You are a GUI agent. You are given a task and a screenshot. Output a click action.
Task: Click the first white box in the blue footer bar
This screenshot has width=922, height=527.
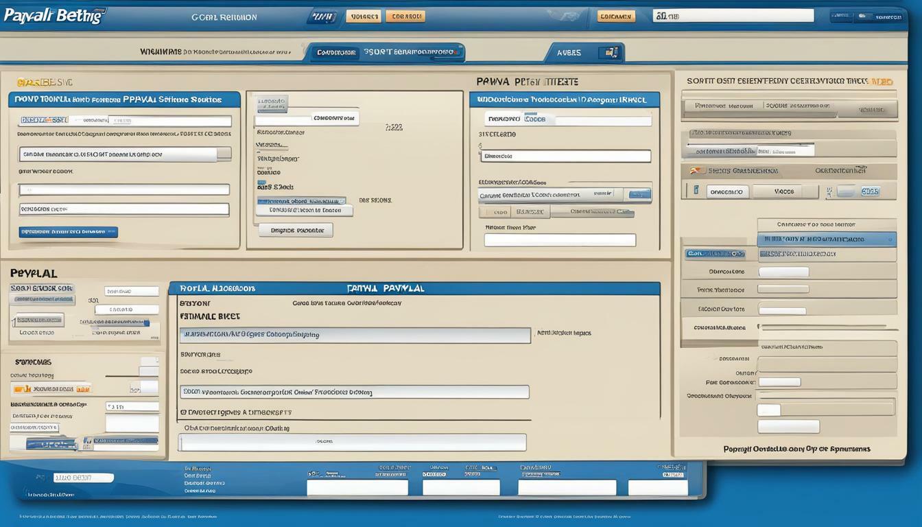pos(357,487)
